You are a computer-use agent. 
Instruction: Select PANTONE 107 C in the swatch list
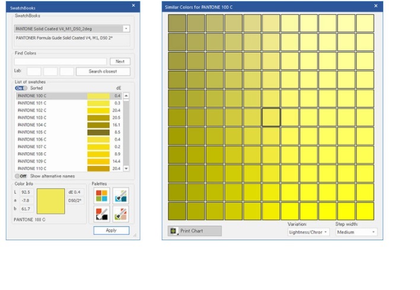click(69, 146)
